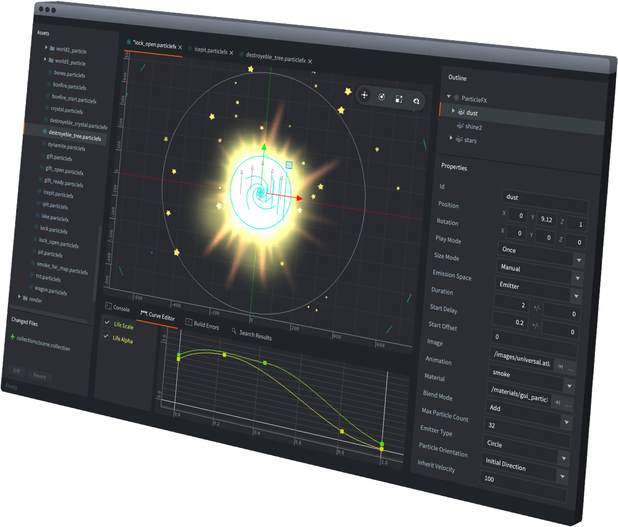Click the Console terminal icon
The image size is (618, 527).
click(x=108, y=306)
